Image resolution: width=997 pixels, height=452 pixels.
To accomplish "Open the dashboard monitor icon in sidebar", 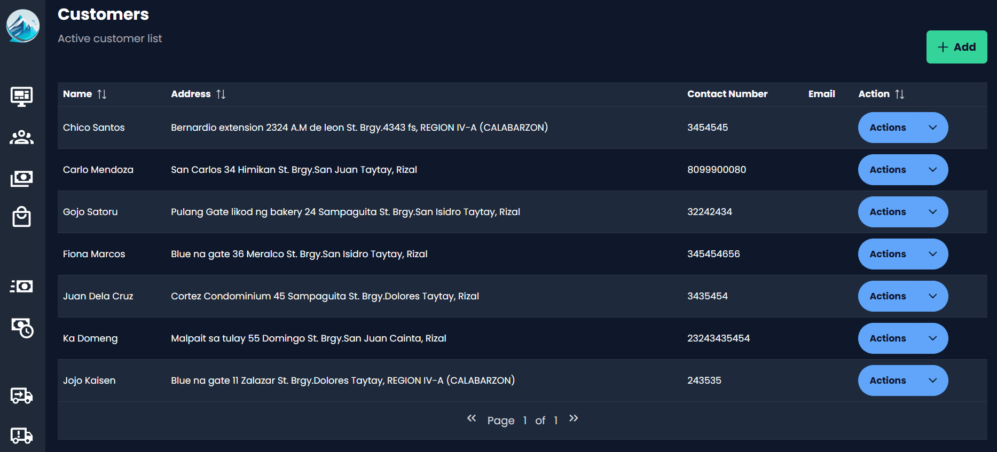I will 21,97.
